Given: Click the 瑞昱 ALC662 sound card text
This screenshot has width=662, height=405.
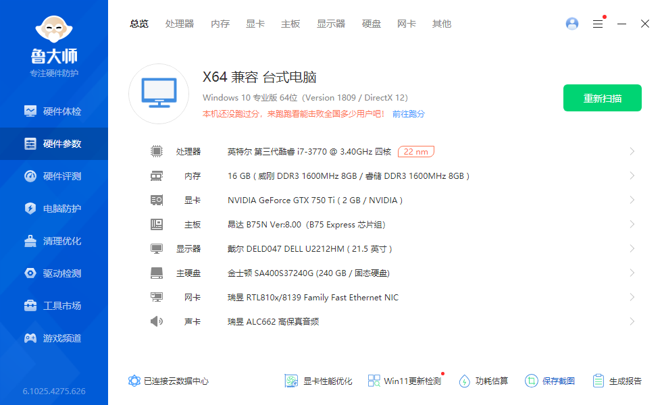Looking at the screenshot, I should coord(273,322).
